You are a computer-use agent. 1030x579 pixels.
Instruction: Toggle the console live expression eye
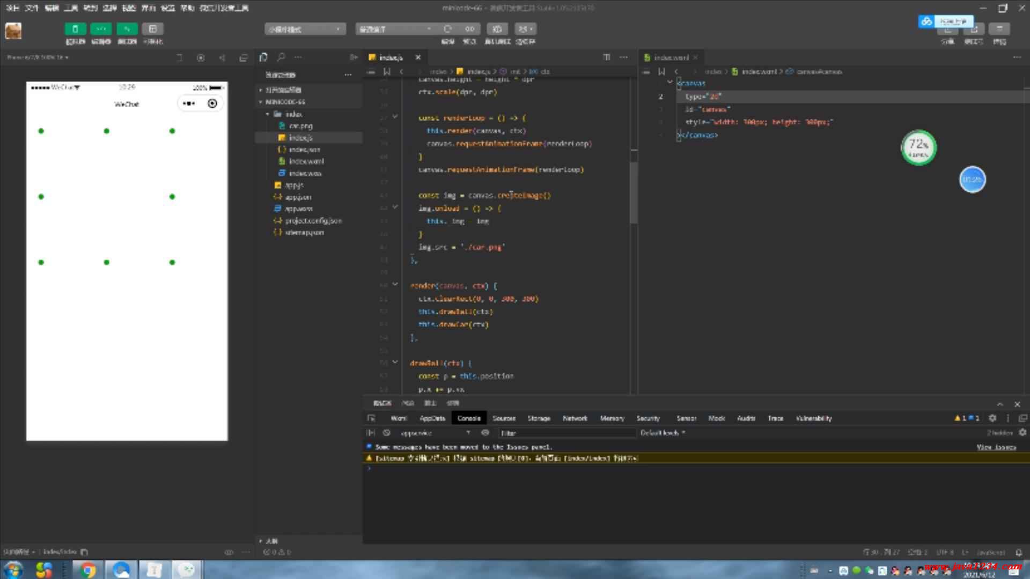click(x=485, y=433)
